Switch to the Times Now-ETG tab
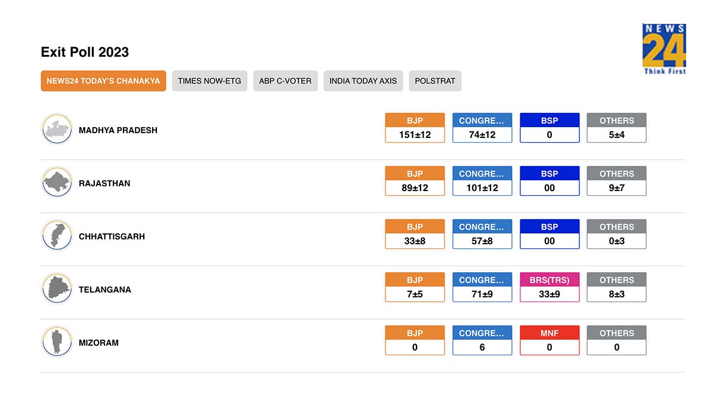 coord(209,81)
